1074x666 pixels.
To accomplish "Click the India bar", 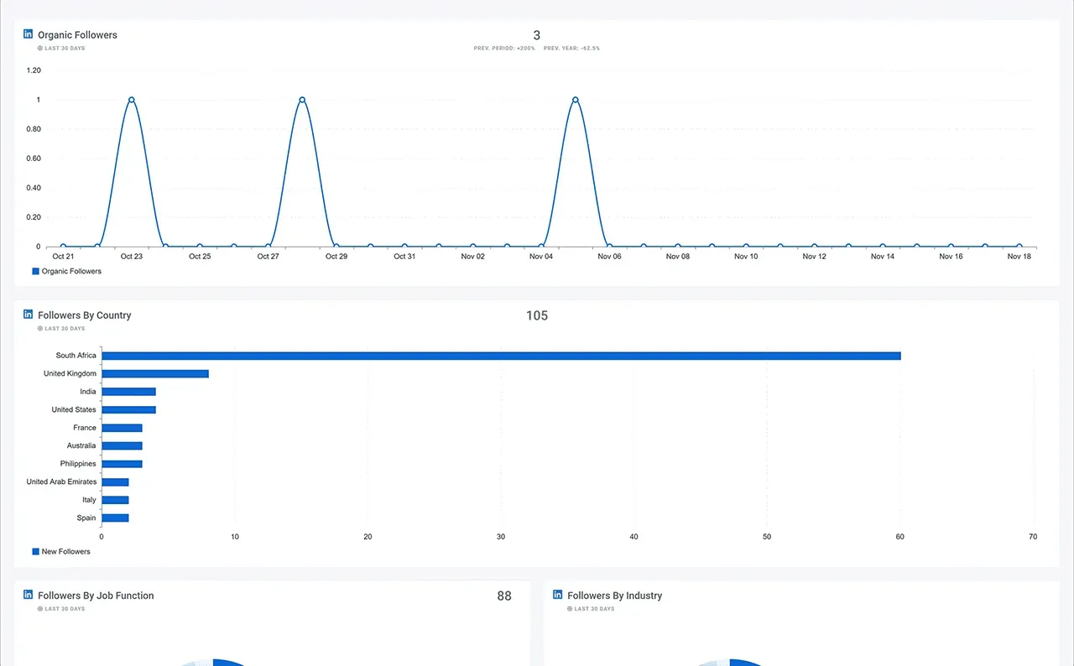I will pyautogui.click(x=128, y=392).
